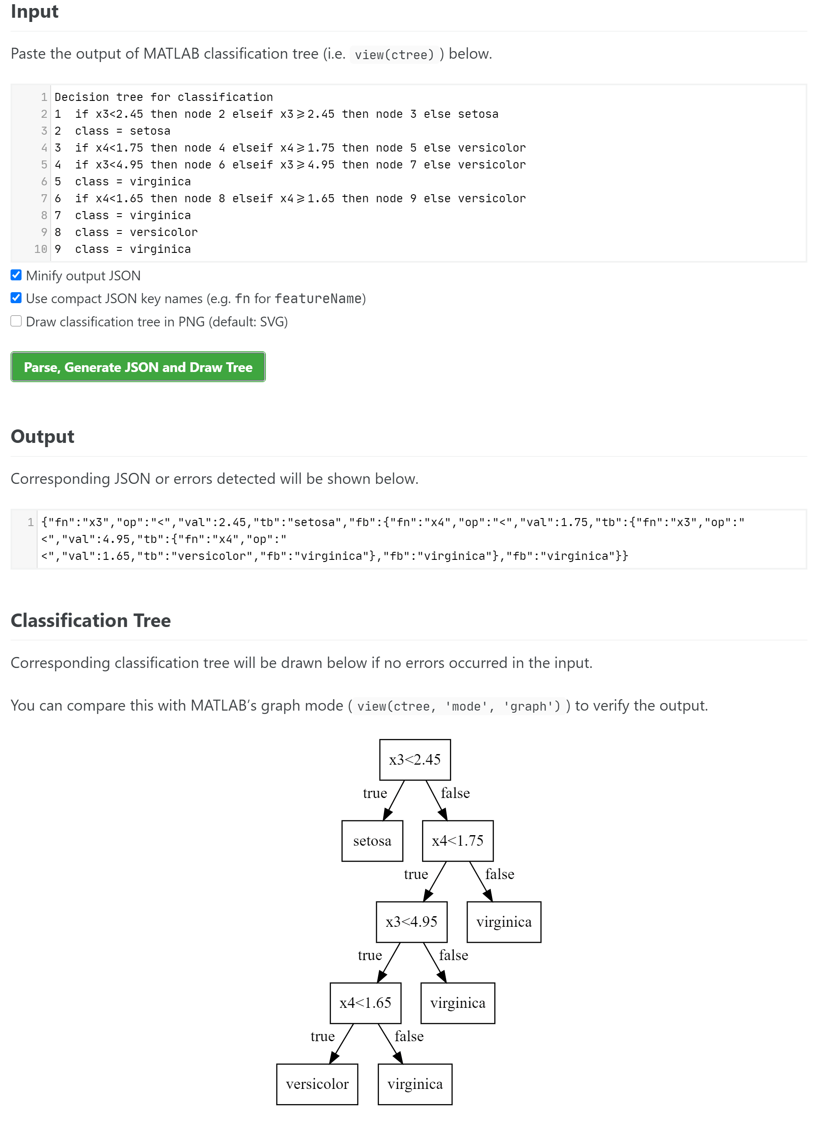Click the Output section heading
This screenshot has width=831, height=1121.
tap(43, 436)
